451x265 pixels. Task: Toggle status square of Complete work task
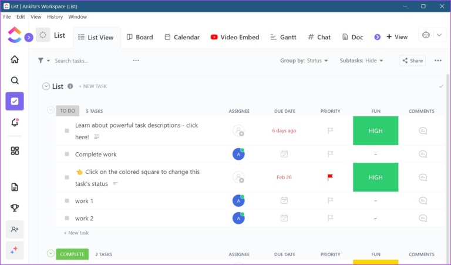click(67, 155)
